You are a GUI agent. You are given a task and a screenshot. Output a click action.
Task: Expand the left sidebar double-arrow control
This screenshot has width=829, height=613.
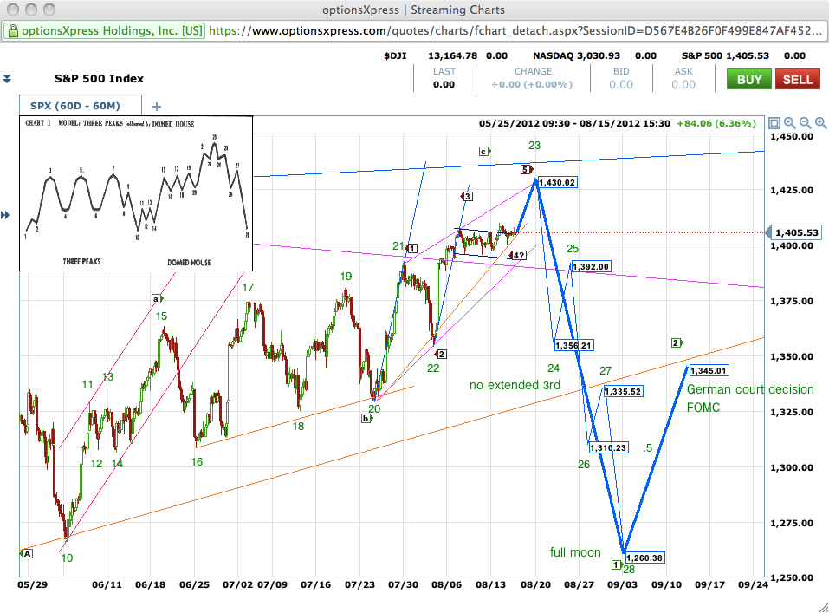3,214
